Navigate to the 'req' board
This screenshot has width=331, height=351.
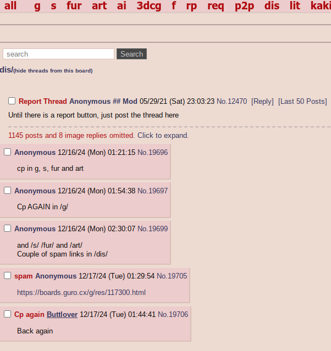[216, 6]
